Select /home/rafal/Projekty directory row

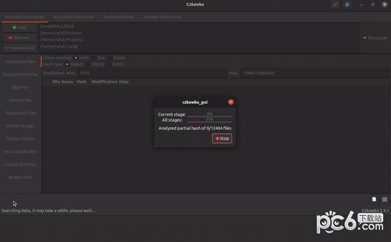pos(199,40)
